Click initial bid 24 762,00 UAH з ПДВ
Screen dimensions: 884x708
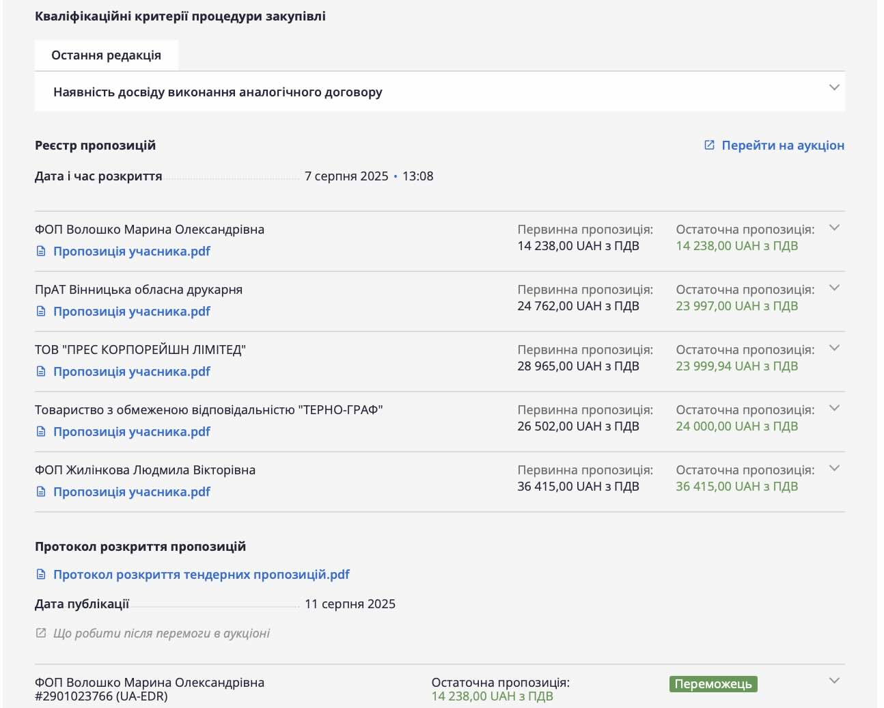point(579,306)
